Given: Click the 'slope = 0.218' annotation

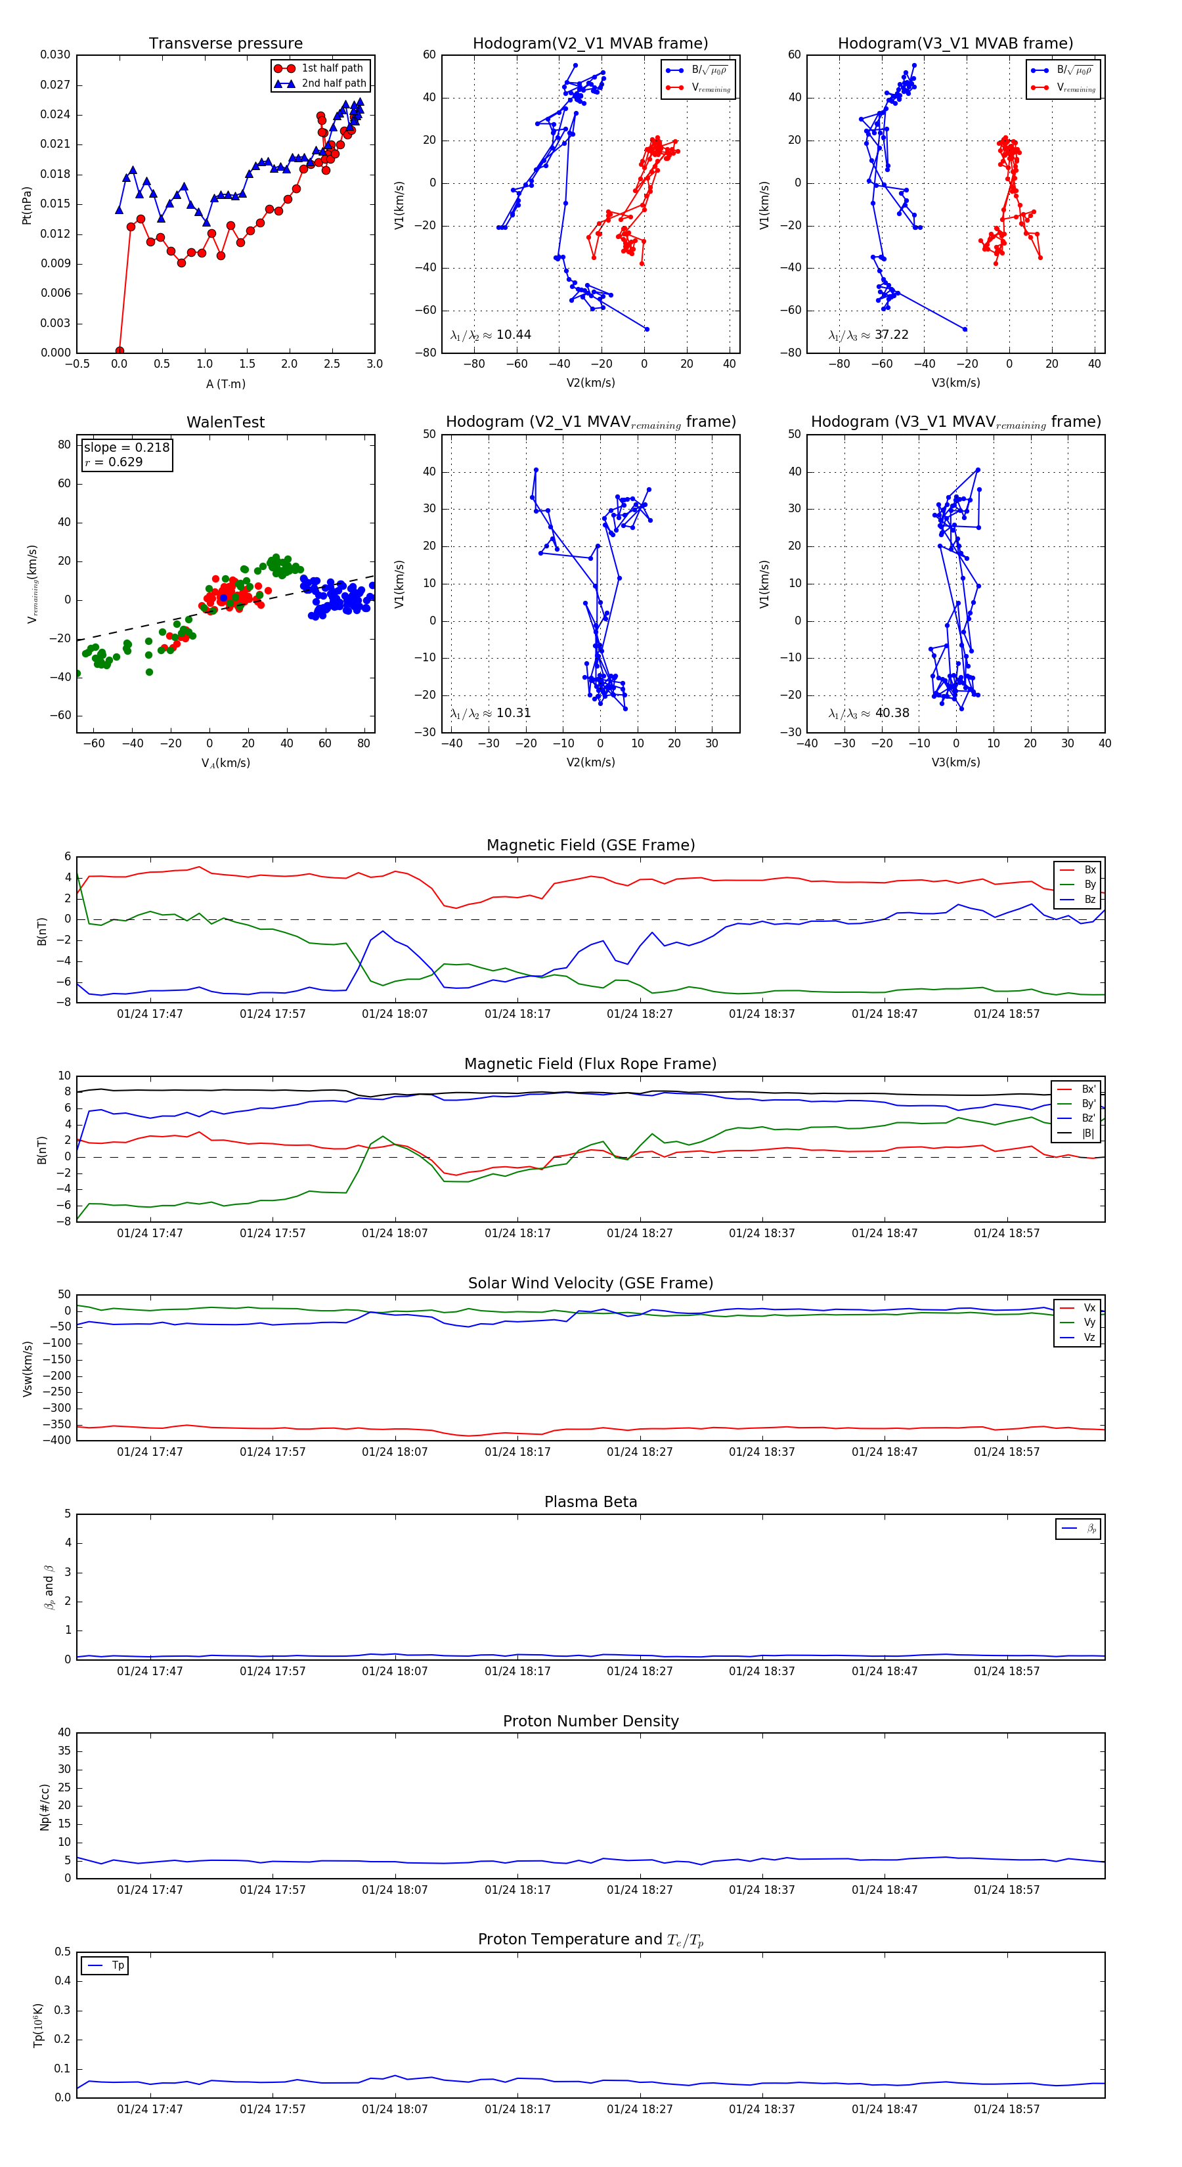Looking at the screenshot, I should coord(126,448).
